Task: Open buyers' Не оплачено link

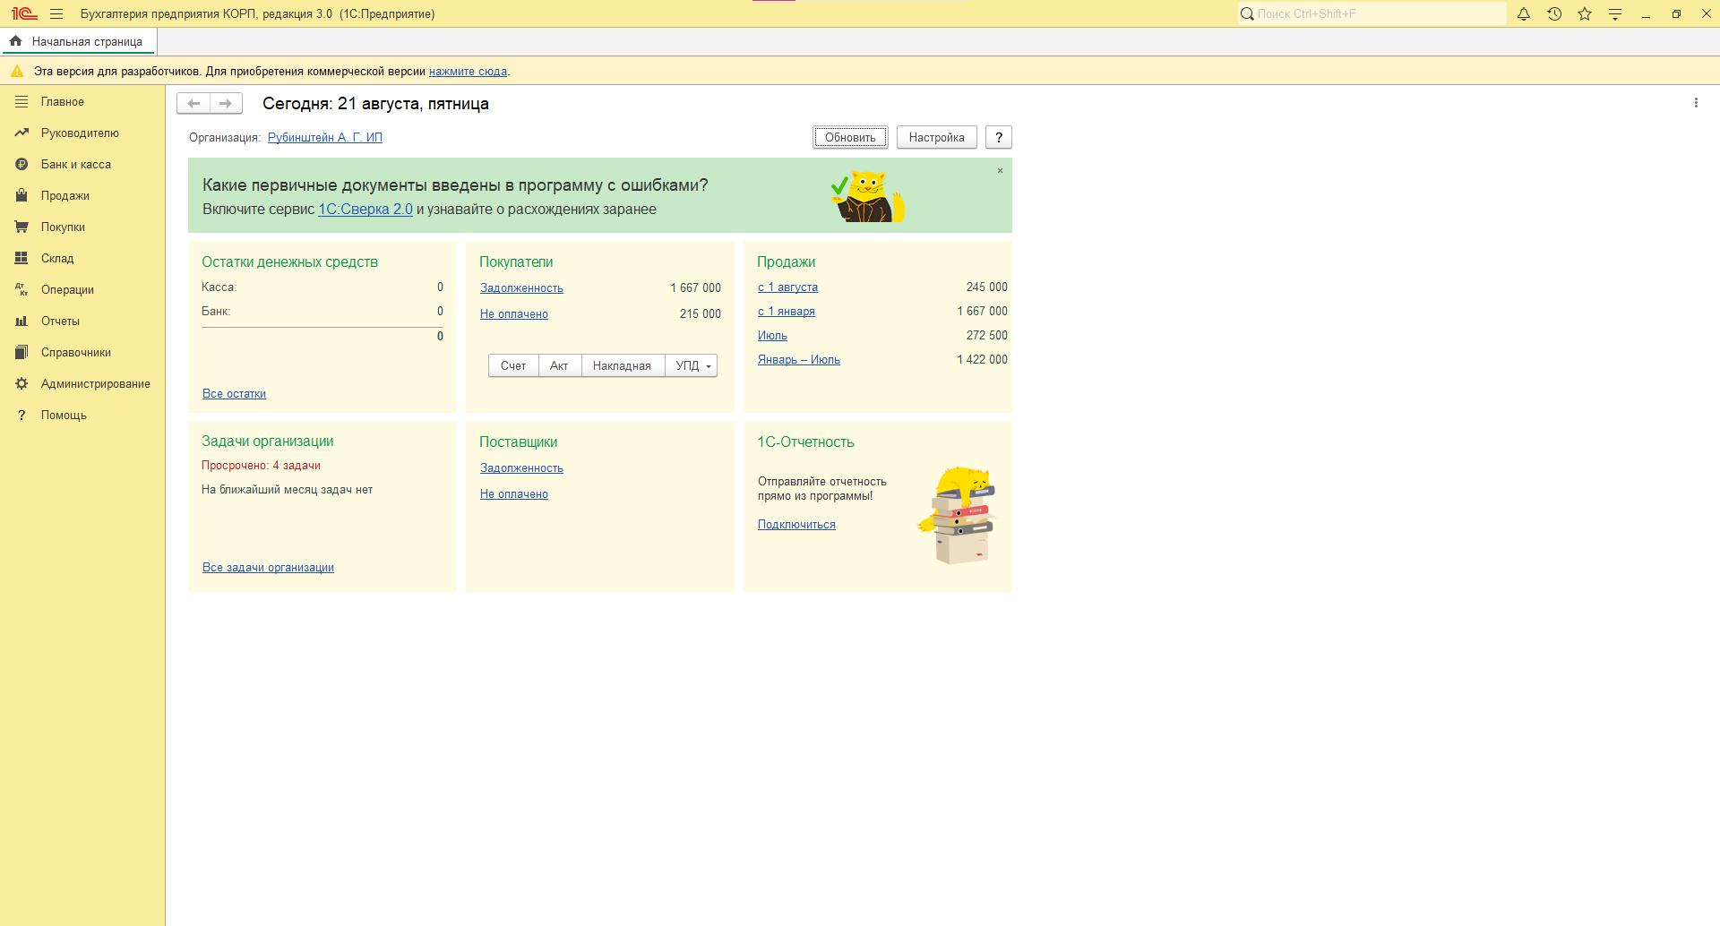Action: point(514,314)
